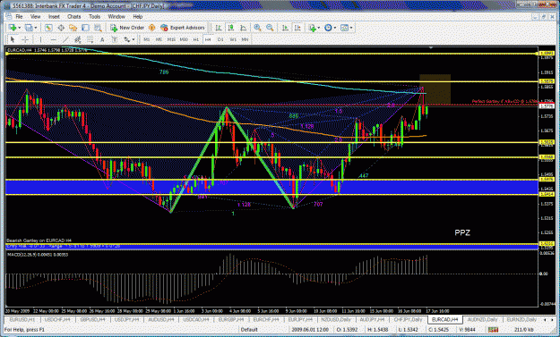Open the Navigator window icon

[73, 28]
